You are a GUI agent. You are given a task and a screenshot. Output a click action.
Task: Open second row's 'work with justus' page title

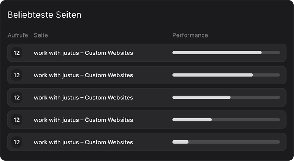click(83, 75)
